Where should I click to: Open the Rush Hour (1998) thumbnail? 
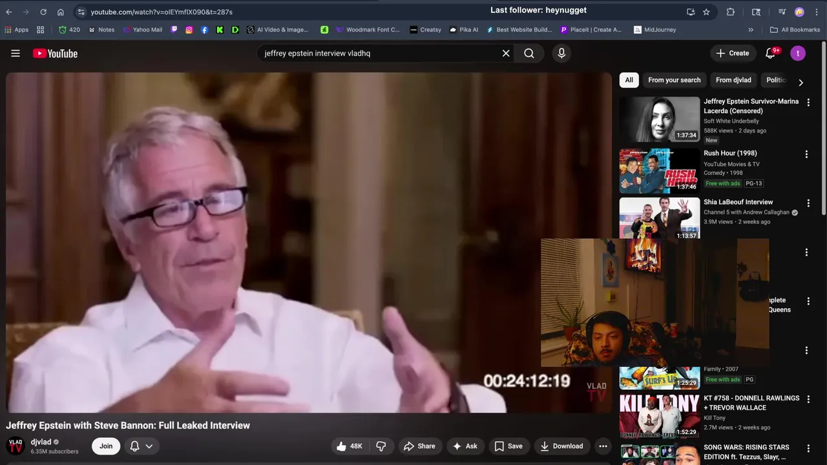[x=660, y=171]
